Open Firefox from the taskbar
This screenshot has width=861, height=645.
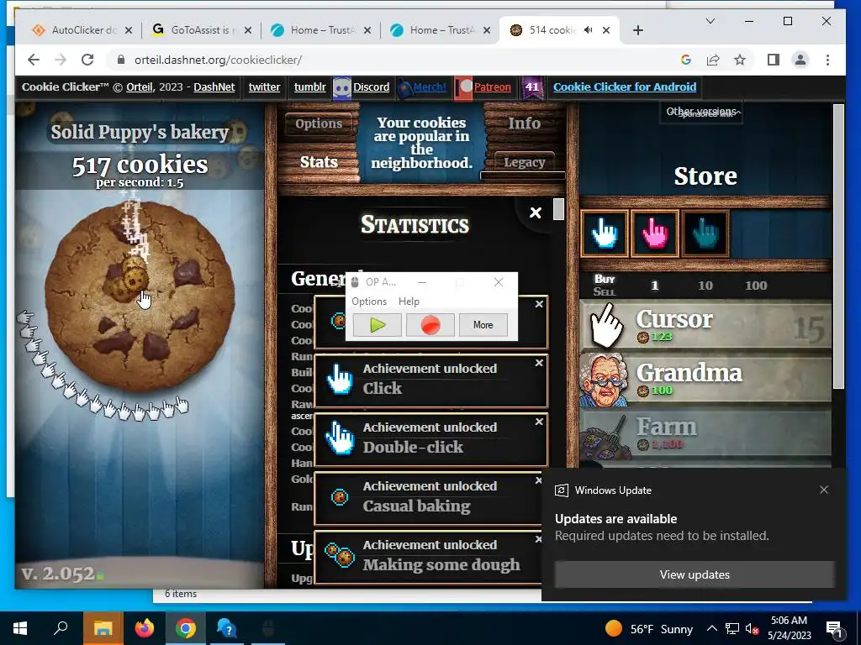pyautogui.click(x=145, y=628)
